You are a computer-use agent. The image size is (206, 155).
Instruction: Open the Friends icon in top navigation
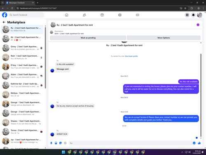point(84,15)
